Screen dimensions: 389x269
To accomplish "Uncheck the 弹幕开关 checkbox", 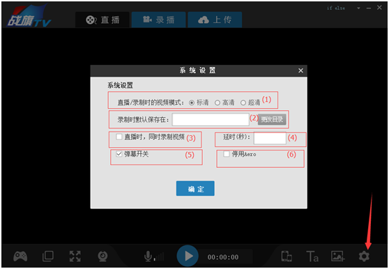I will click(119, 154).
